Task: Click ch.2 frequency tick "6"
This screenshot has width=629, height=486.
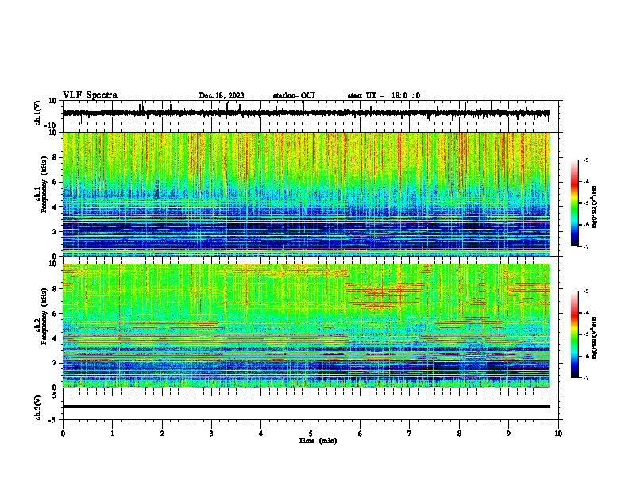Action: pyautogui.click(x=56, y=314)
